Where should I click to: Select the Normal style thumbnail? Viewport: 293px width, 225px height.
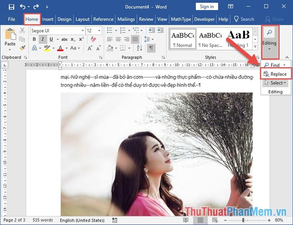coord(182,39)
